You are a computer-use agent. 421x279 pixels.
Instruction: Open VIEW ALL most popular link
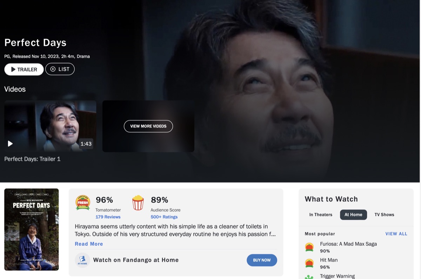[x=396, y=234]
